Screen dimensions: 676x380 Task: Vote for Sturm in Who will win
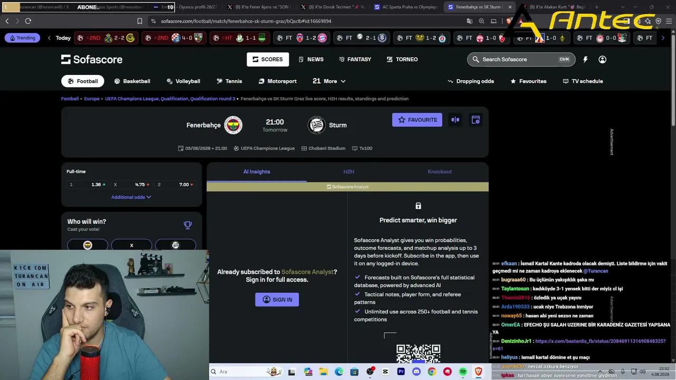(175, 245)
